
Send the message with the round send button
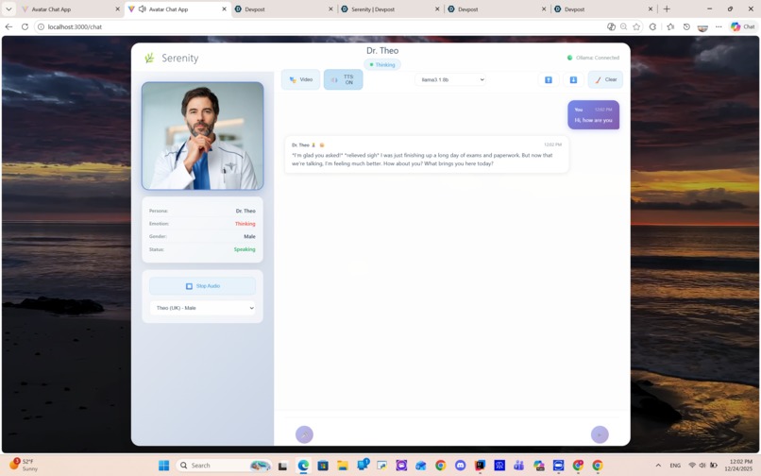tap(600, 434)
